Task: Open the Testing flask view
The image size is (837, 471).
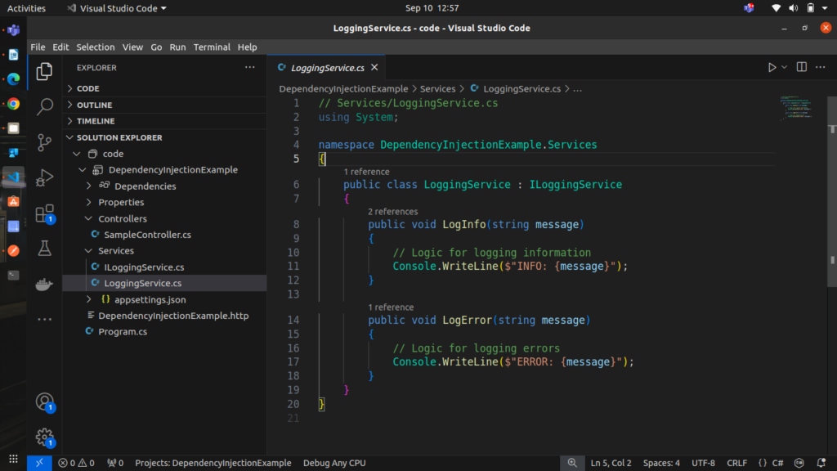Action: [45, 249]
